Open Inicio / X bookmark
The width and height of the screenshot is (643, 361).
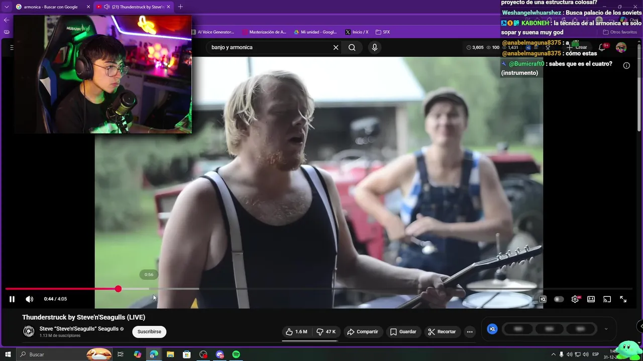(x=357, y=32)
